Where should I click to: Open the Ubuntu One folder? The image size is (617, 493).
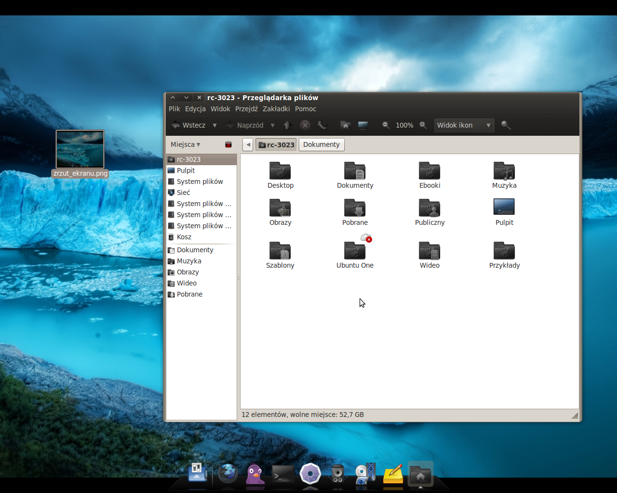[355, 250]
